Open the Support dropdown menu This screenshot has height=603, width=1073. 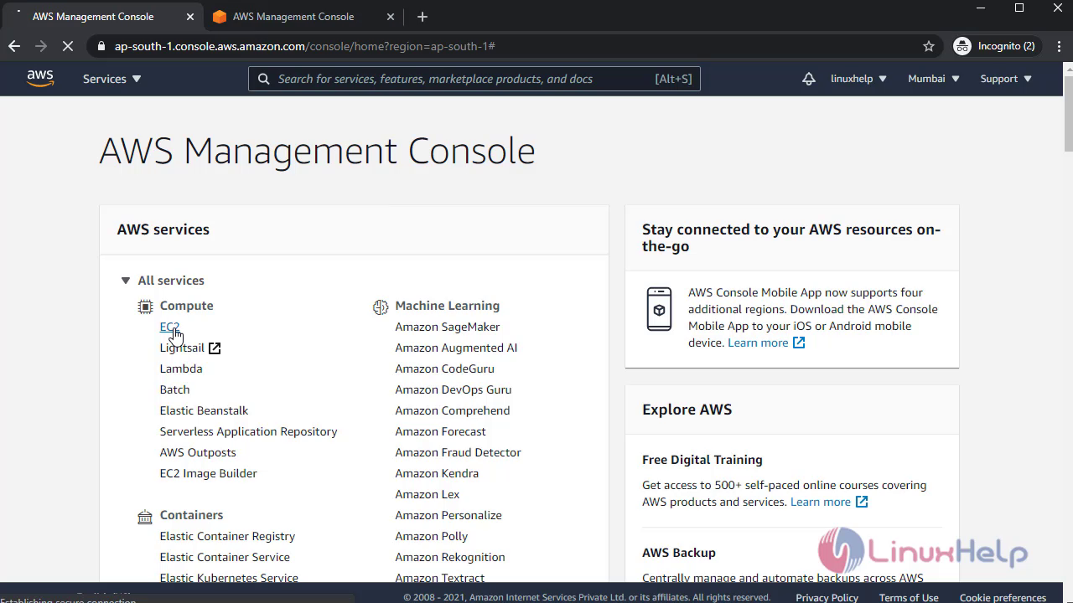1006,79
